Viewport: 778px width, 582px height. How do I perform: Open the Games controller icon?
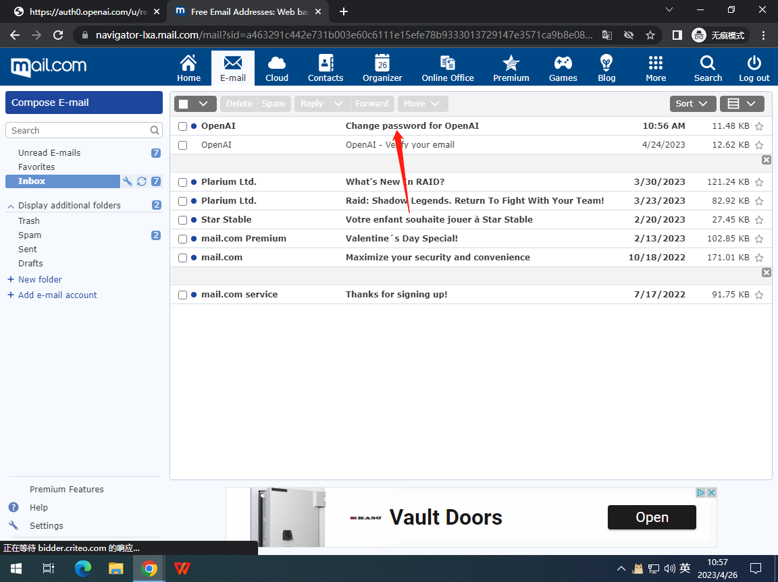tap(563, 63)
